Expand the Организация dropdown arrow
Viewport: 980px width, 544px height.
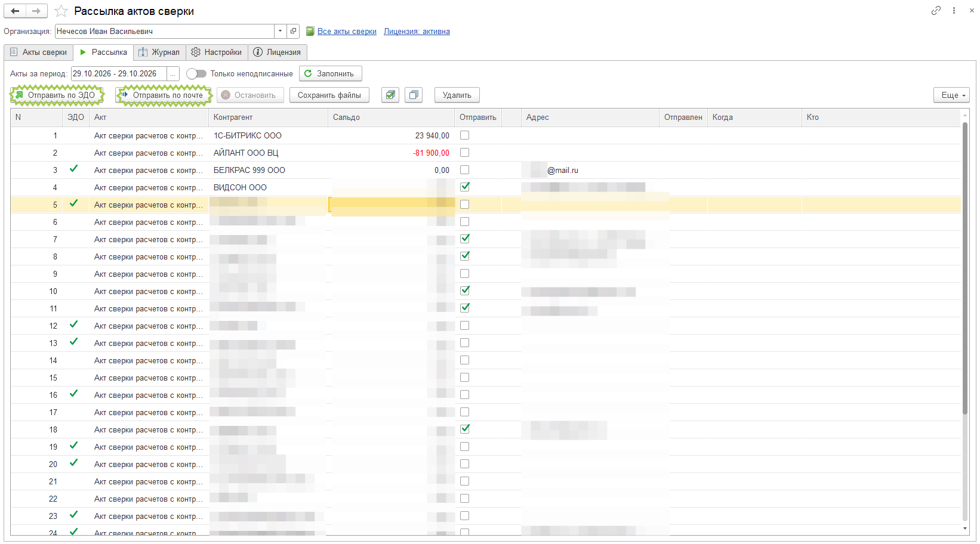[281, 31]
